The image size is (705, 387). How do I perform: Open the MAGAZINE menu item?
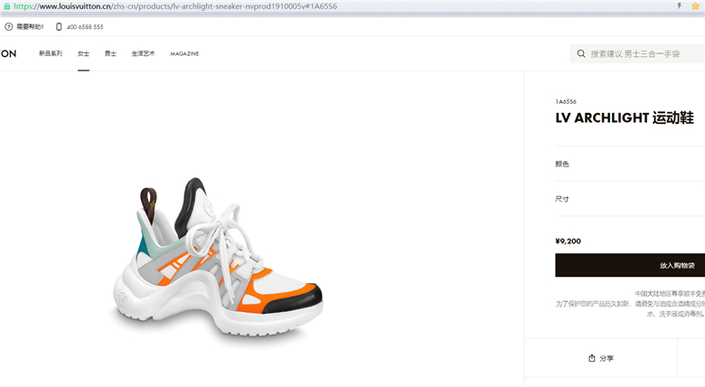click(184, 53)
